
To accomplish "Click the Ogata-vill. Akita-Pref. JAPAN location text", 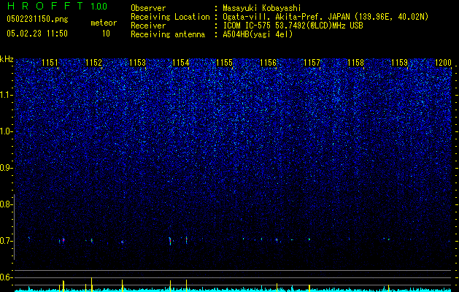I will 325,17.
